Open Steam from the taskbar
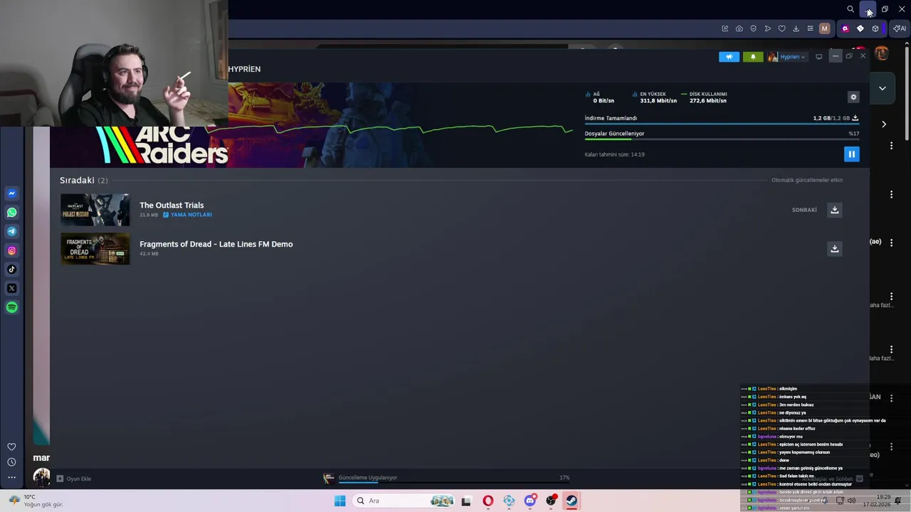Screen dimensions: 911x512 [572, 501]
